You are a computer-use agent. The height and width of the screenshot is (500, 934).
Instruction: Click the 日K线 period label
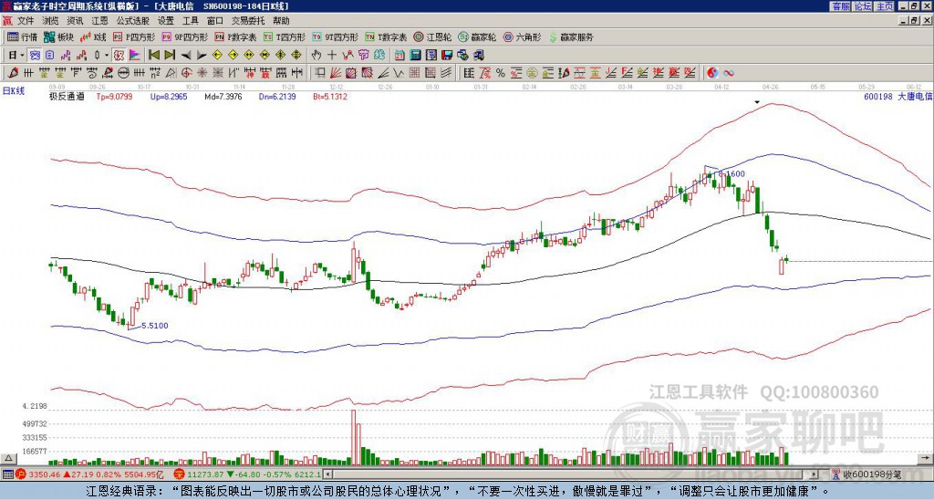(x=14, y=91)
